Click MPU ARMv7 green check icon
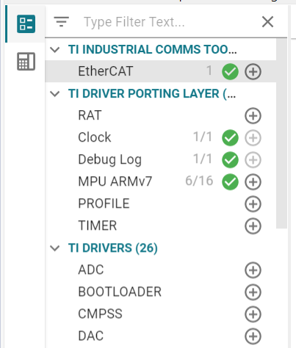 (x=230, y=182)
